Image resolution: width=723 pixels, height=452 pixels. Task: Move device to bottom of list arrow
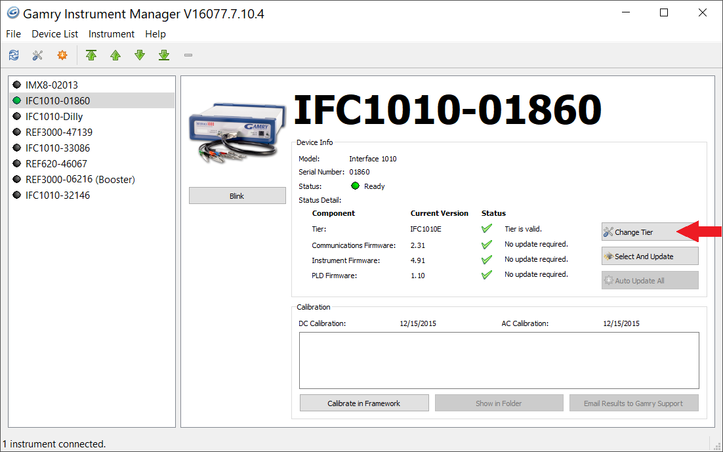click(164, 55)
